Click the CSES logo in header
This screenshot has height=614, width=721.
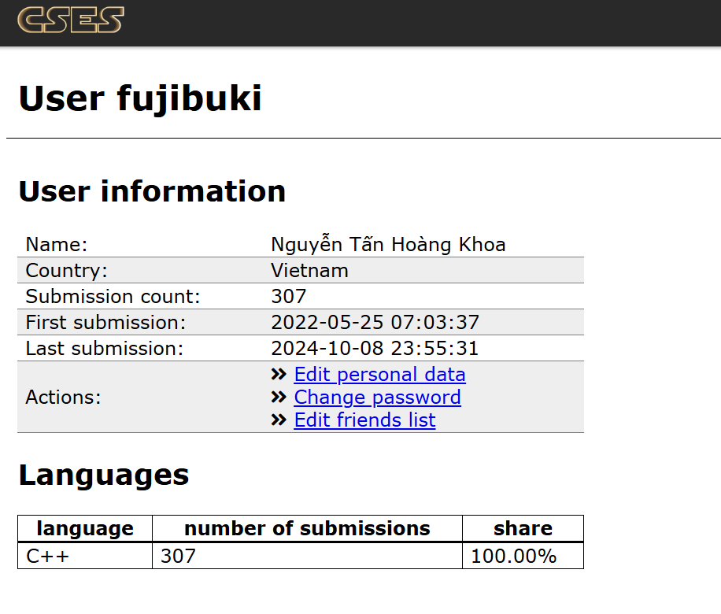tap(71, 21)
